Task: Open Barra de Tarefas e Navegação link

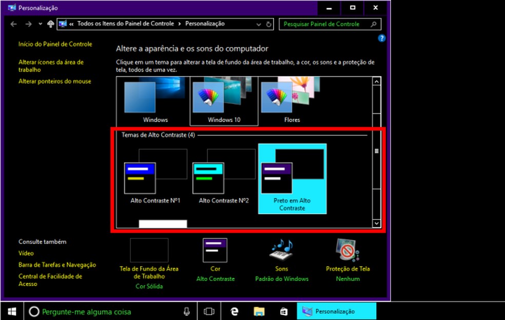Action: coord(57,265)
